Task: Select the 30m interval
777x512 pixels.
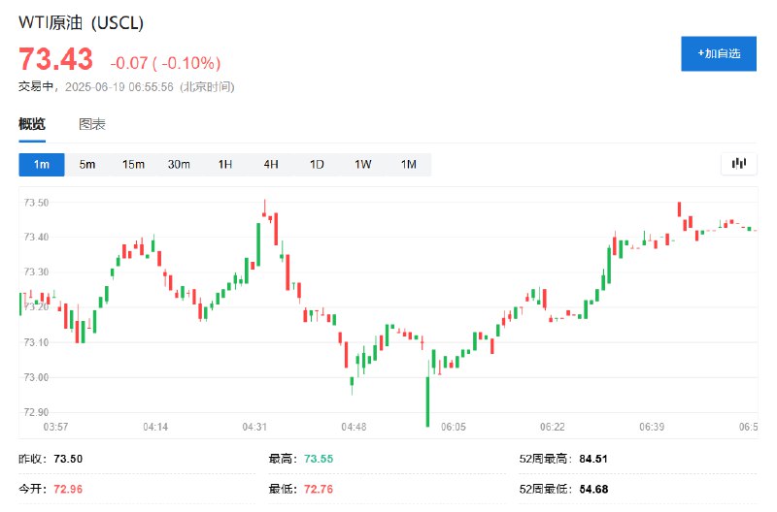Action: tap(179, 164)
